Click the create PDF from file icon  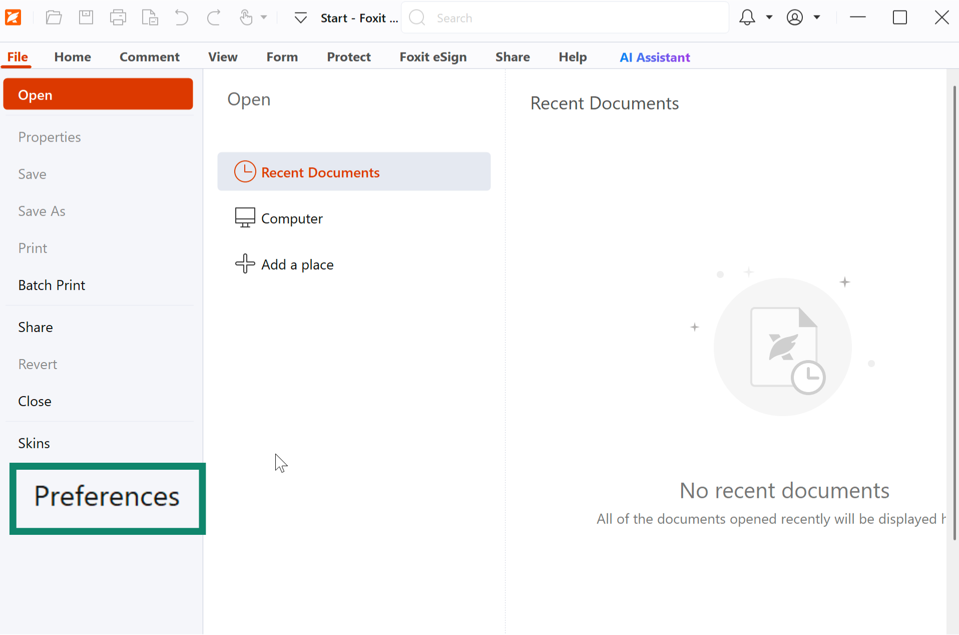[150, 18]
